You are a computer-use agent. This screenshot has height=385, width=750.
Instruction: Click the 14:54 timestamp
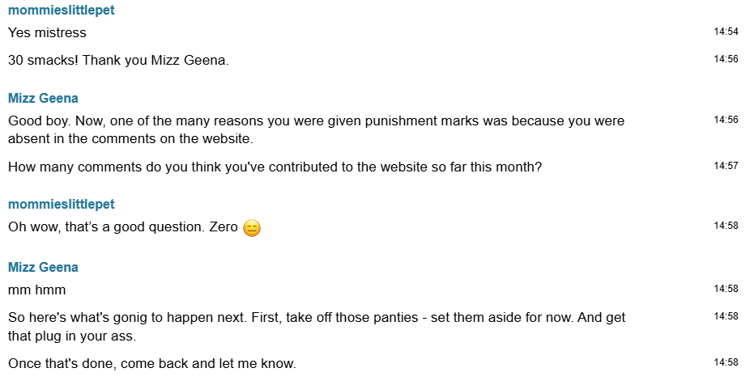(726, 32)
